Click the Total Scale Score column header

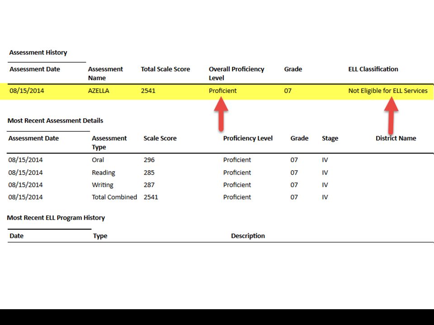pos(165,69)
